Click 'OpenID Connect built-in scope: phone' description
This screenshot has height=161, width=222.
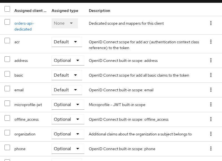tap(122, 149)
